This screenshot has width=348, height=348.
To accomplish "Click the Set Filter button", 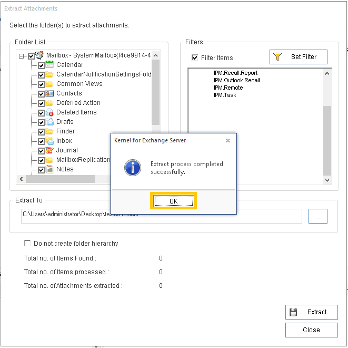I will (298, 57).
